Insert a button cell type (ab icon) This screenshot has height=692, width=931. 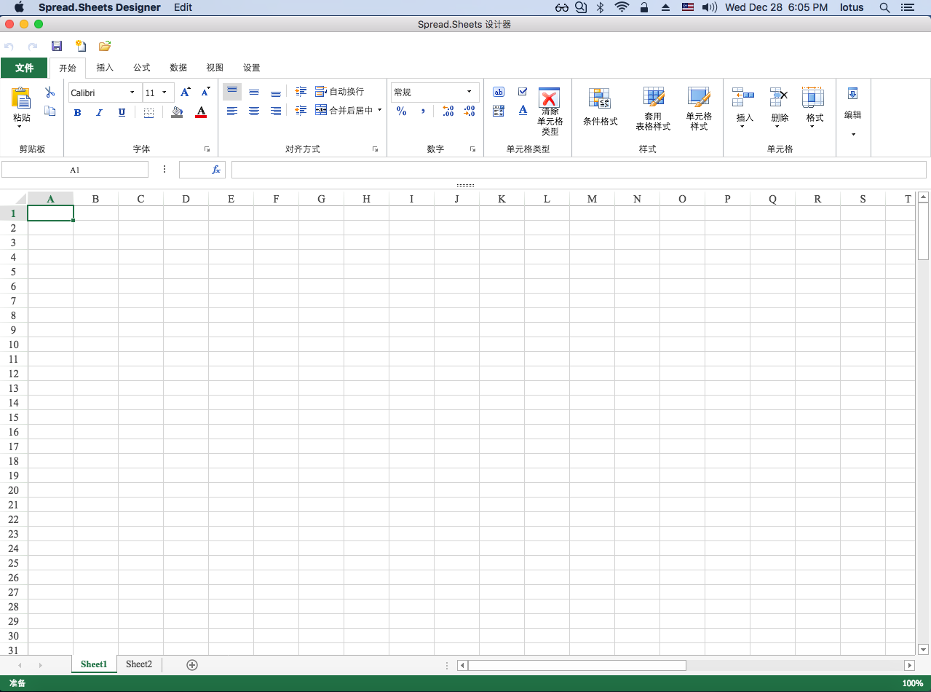[499, 92]
